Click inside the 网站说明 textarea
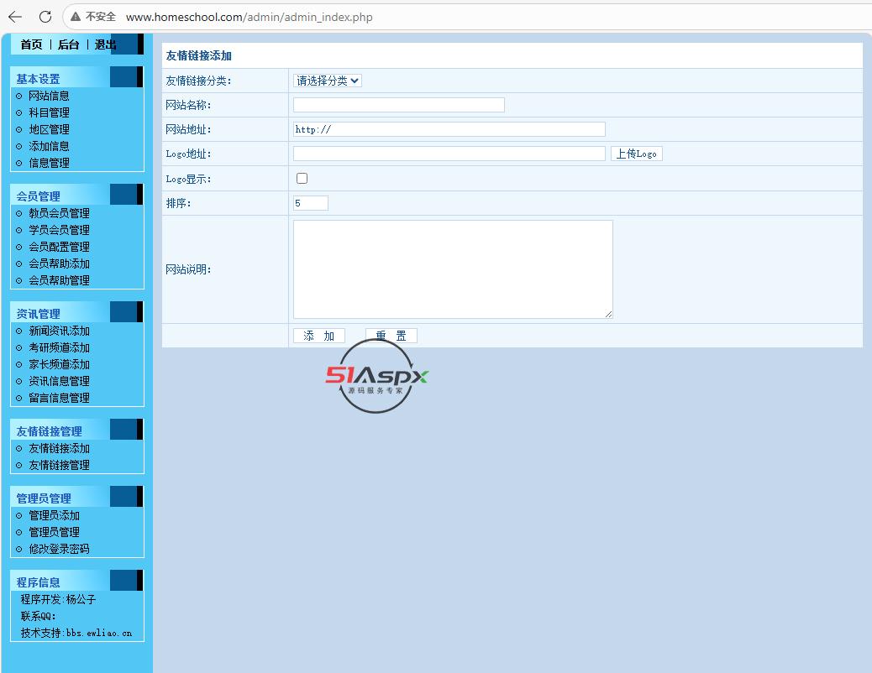 click(x=454, y=269)
